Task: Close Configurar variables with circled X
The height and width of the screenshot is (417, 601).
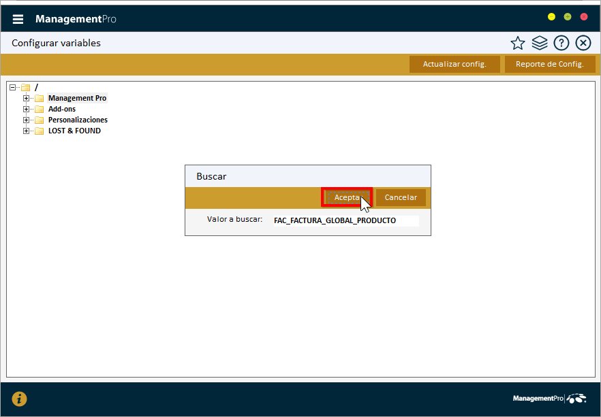Action: pyautogui.click(x=583, y=44)
